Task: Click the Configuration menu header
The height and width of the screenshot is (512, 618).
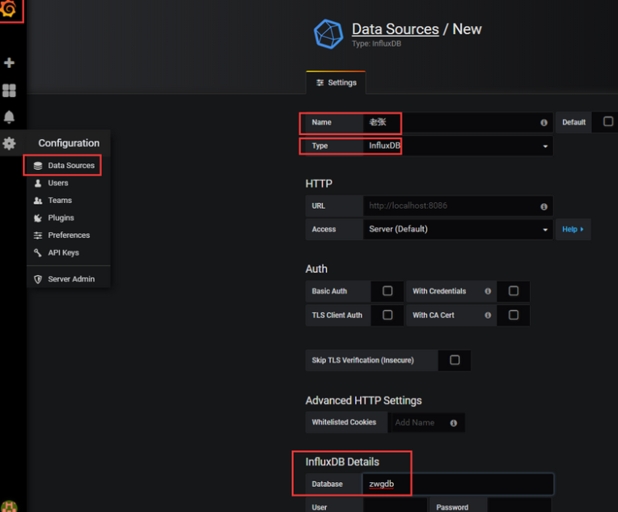Action: pyautogui.click(x=69, y=143)
